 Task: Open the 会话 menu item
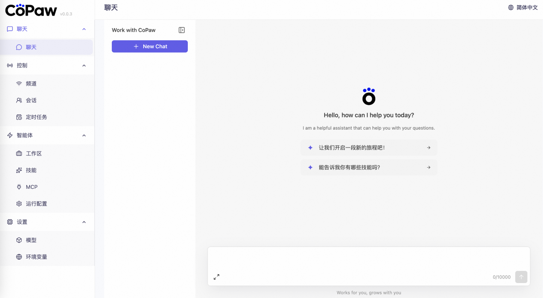pyautogui.click(x=46, y=100)
